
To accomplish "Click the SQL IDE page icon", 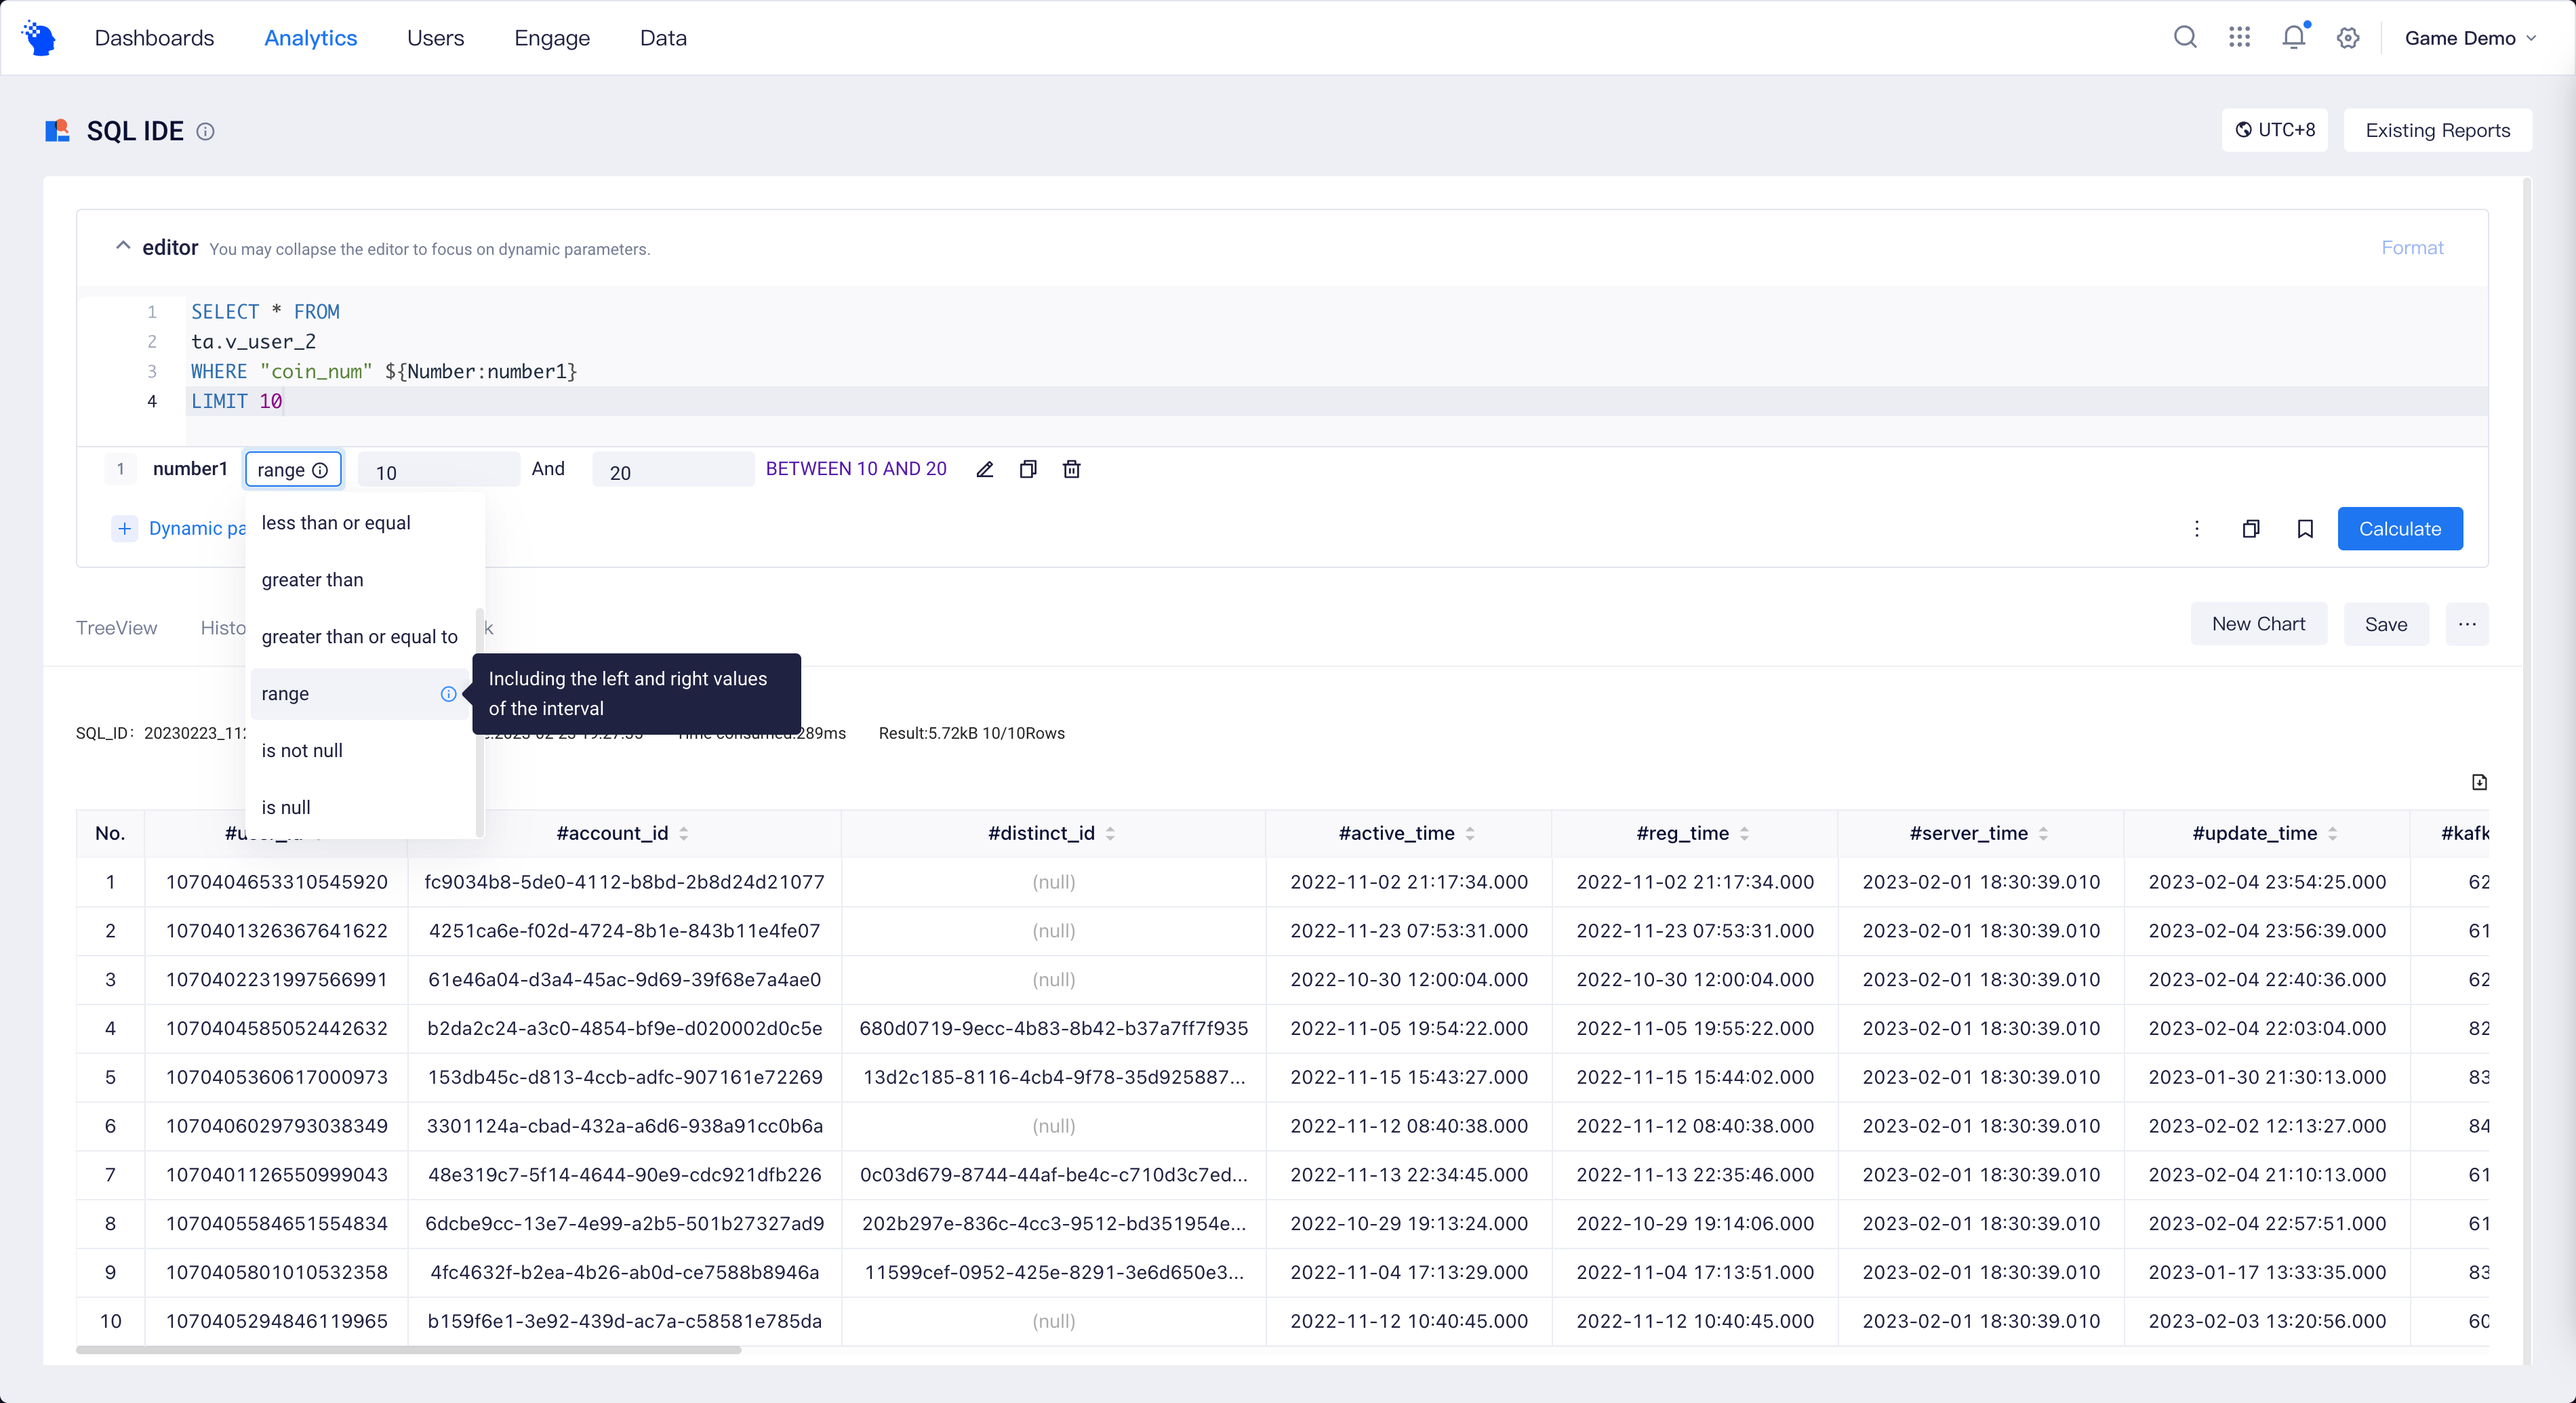I will coord(58,131).
